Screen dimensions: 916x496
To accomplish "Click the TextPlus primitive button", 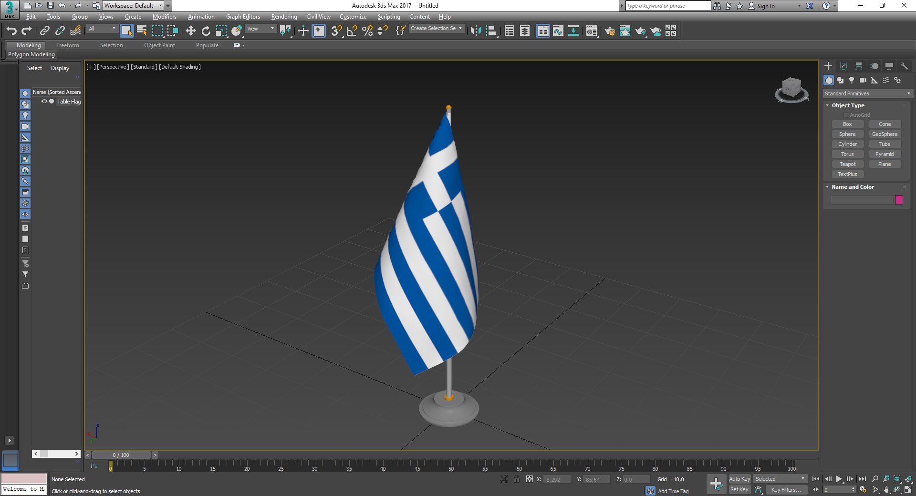I will point(847,174).
